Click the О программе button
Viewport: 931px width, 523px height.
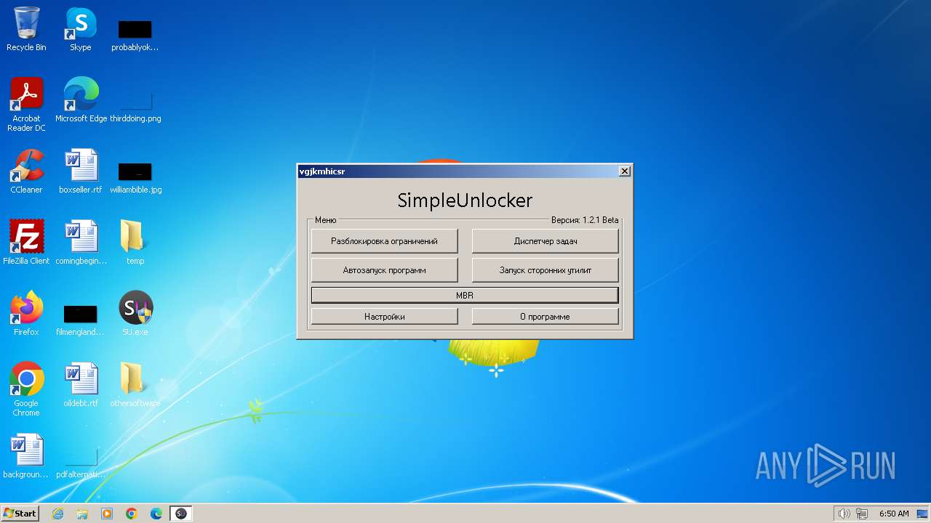546,316
